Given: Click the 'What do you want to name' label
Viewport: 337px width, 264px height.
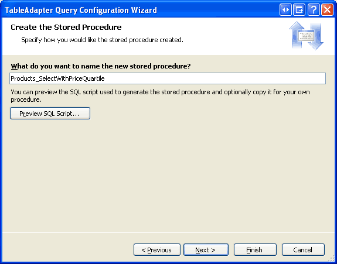Looking at the screenshot, I should (101, 66).
